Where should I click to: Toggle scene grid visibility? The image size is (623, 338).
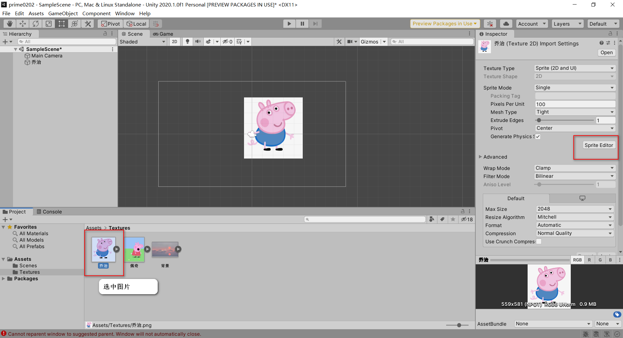(239, 42)
